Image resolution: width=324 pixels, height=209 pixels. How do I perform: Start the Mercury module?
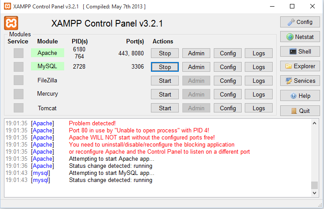point(165,94)
